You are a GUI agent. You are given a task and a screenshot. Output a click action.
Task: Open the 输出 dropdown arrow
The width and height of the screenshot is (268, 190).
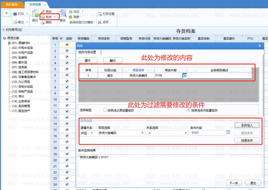(x=27, y=22)
